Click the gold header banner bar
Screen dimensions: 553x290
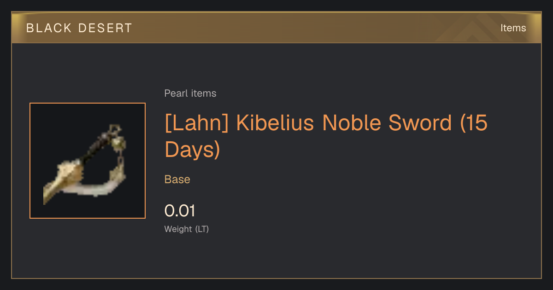[276, 28]
